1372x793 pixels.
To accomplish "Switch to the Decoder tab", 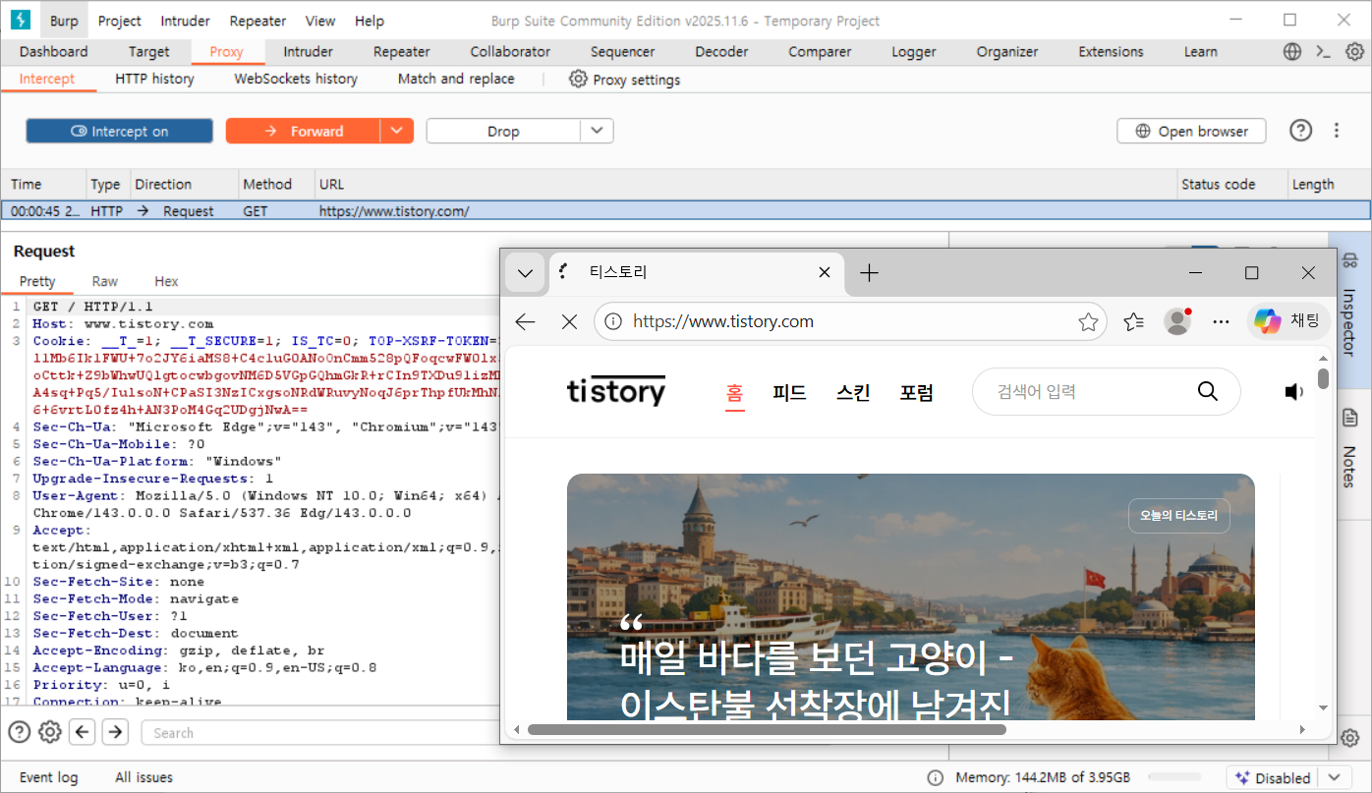I will 721,52.
